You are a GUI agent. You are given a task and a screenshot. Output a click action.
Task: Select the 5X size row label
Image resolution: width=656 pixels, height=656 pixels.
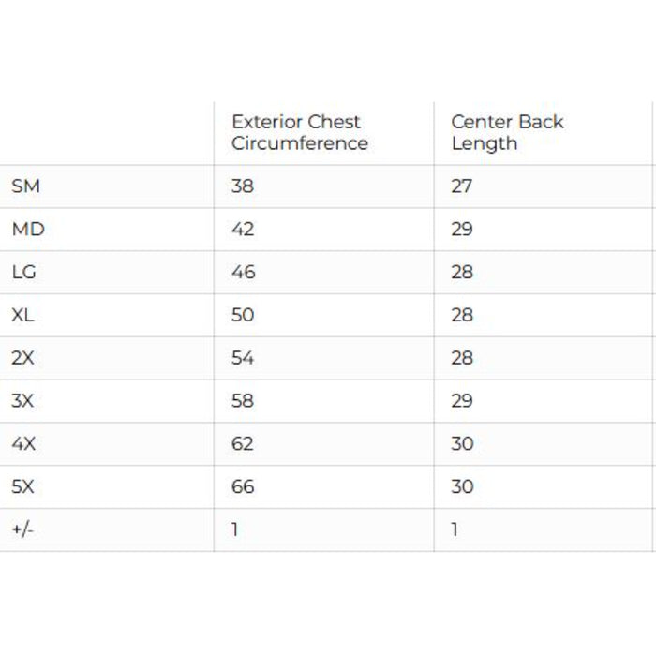23,487
